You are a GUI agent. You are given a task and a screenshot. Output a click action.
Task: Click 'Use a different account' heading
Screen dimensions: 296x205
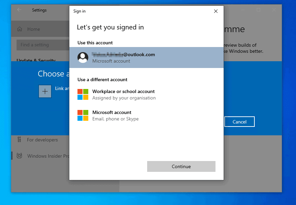click(102, 79)
